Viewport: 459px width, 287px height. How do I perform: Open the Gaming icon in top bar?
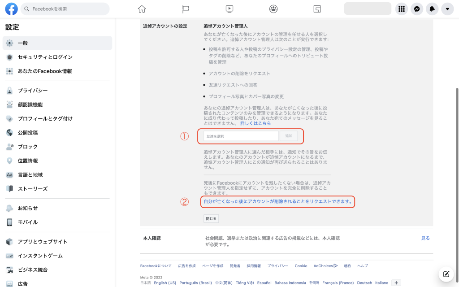pyautogui.click(x=317, y=9)
